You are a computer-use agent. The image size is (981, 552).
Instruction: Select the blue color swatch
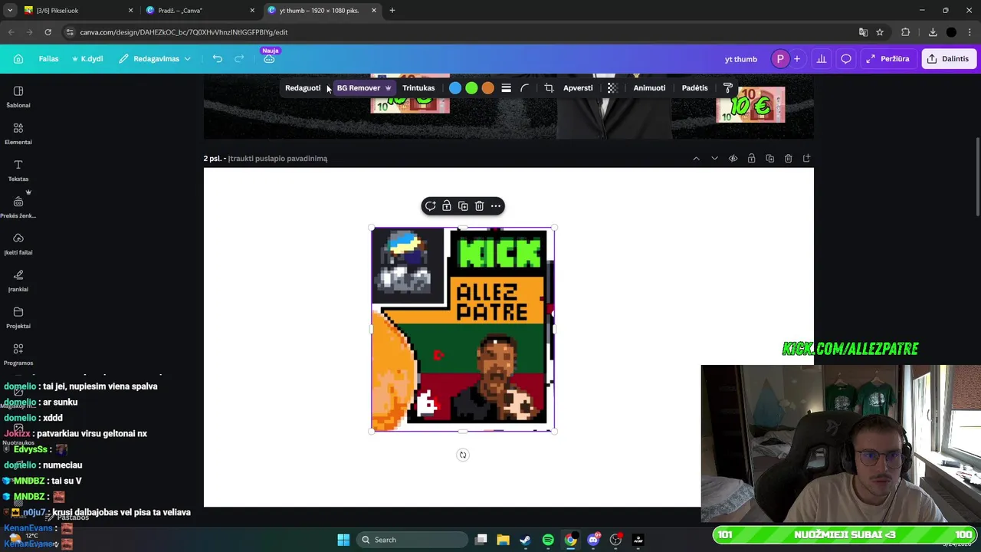coord(455,88)
